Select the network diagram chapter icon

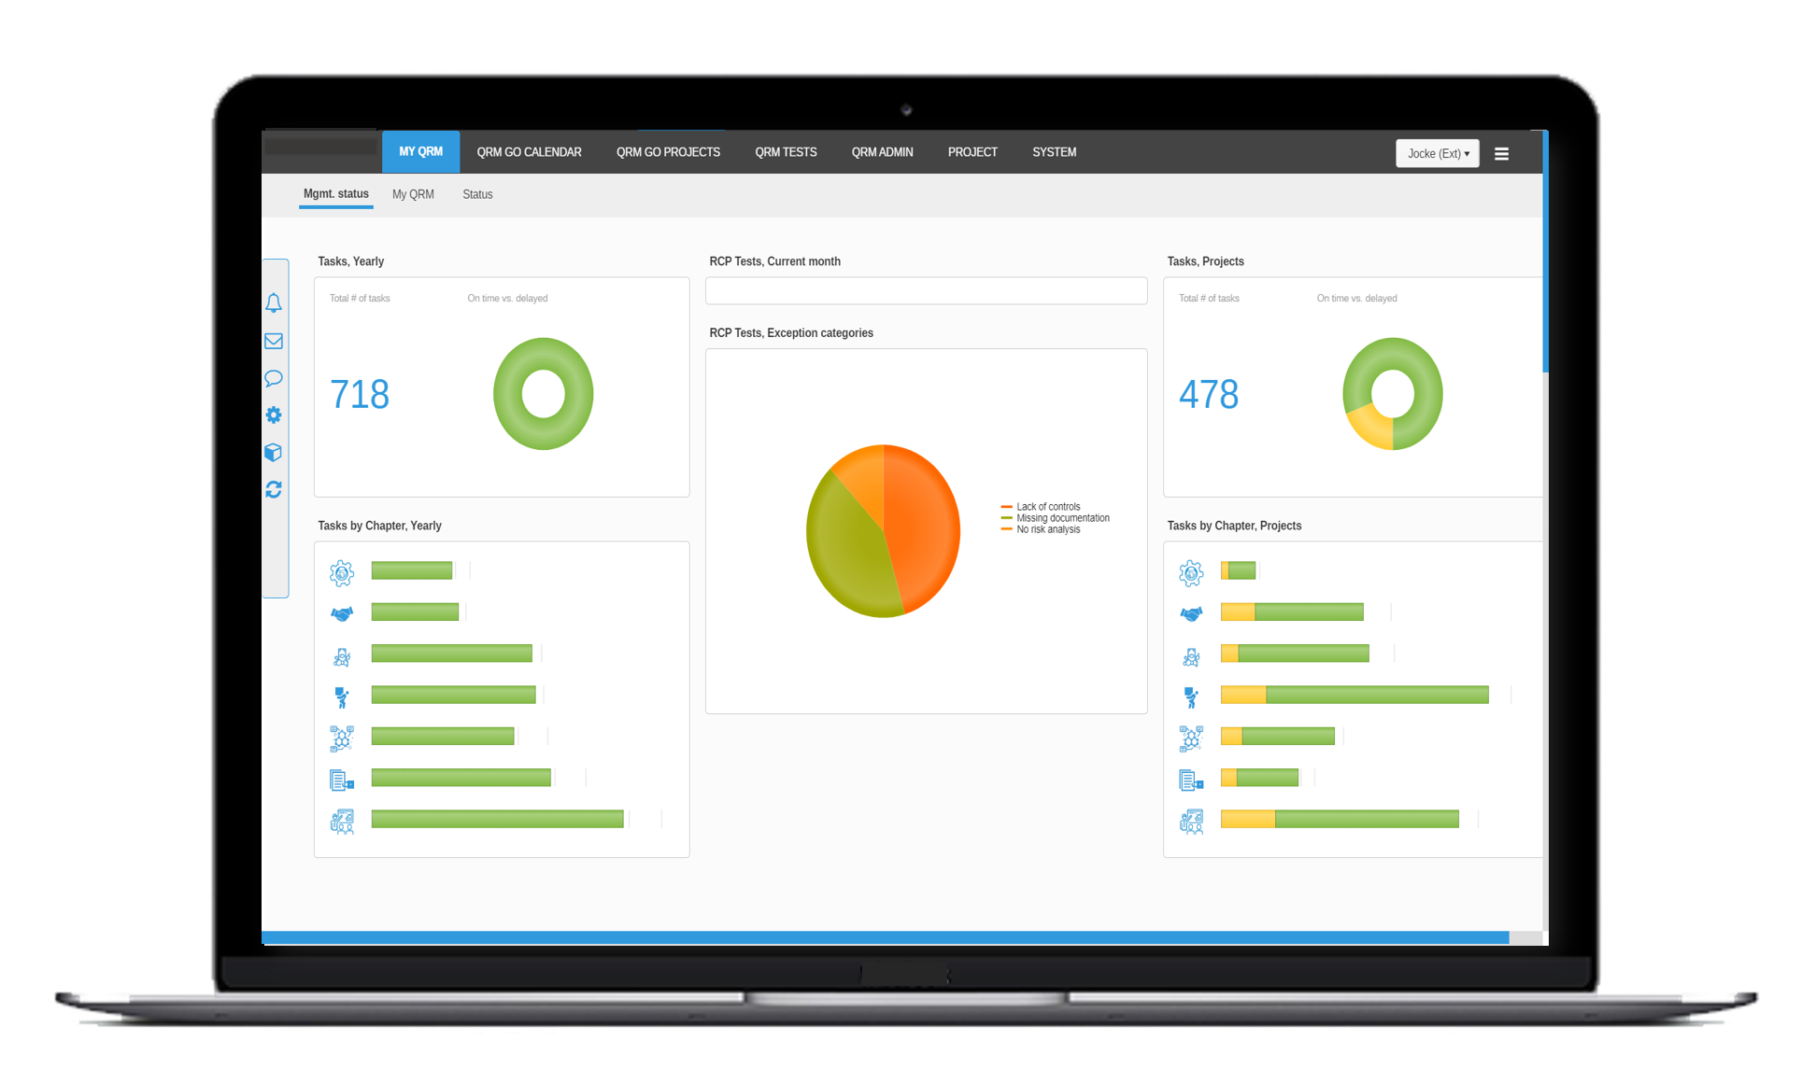pyautogui.click(x=342, y=738)
